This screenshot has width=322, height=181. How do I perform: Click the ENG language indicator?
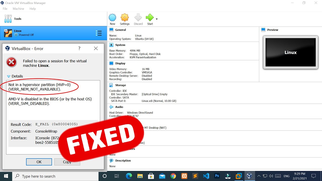(287, 176)
